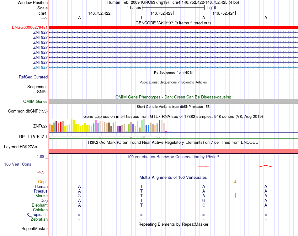This screenshot has width=298, height=236.
Task: Select the Human species row label
Action: [41, 187]
